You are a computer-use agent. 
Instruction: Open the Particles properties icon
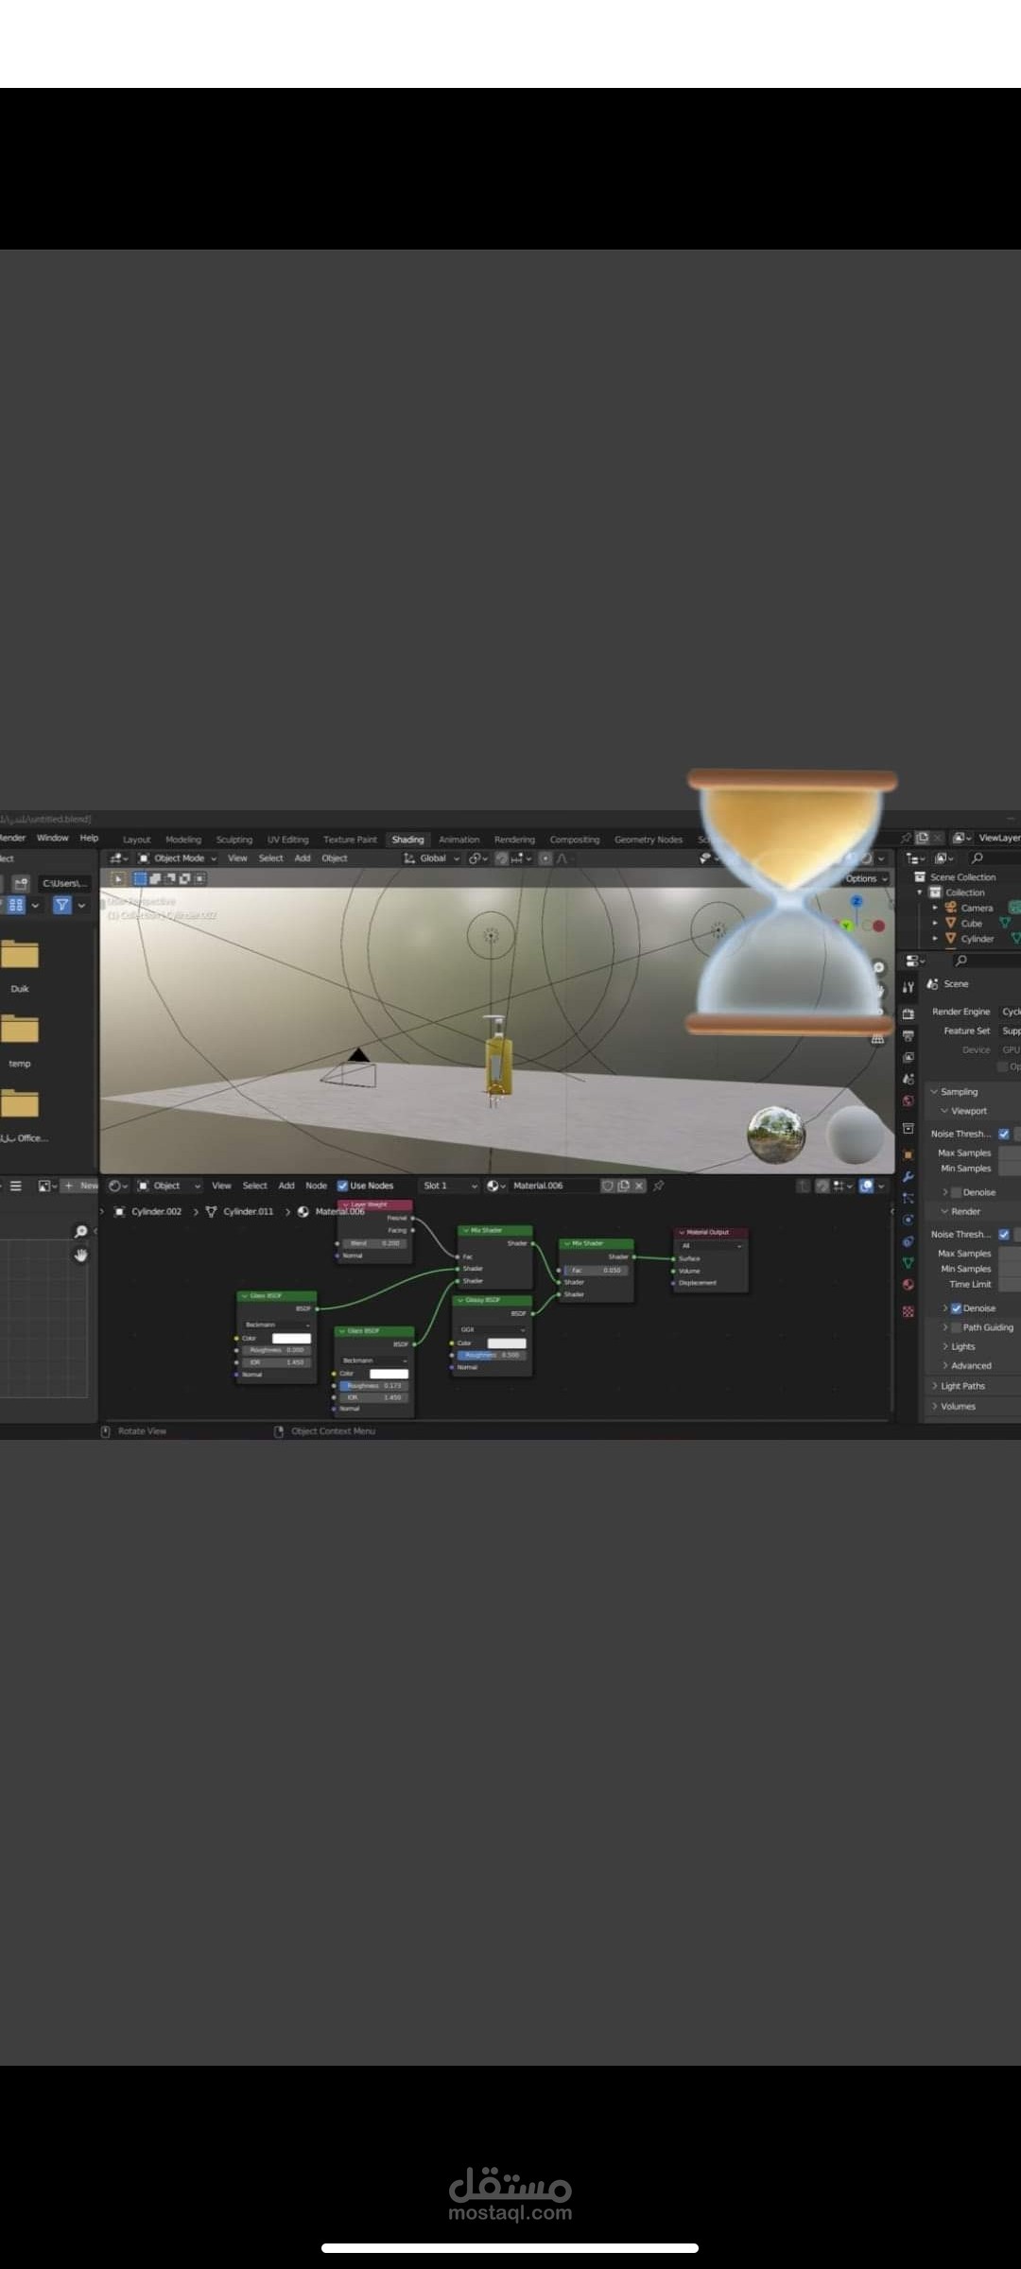(908, 1198)
